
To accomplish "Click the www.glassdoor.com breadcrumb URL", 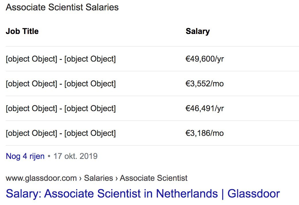I will point(41,178).
